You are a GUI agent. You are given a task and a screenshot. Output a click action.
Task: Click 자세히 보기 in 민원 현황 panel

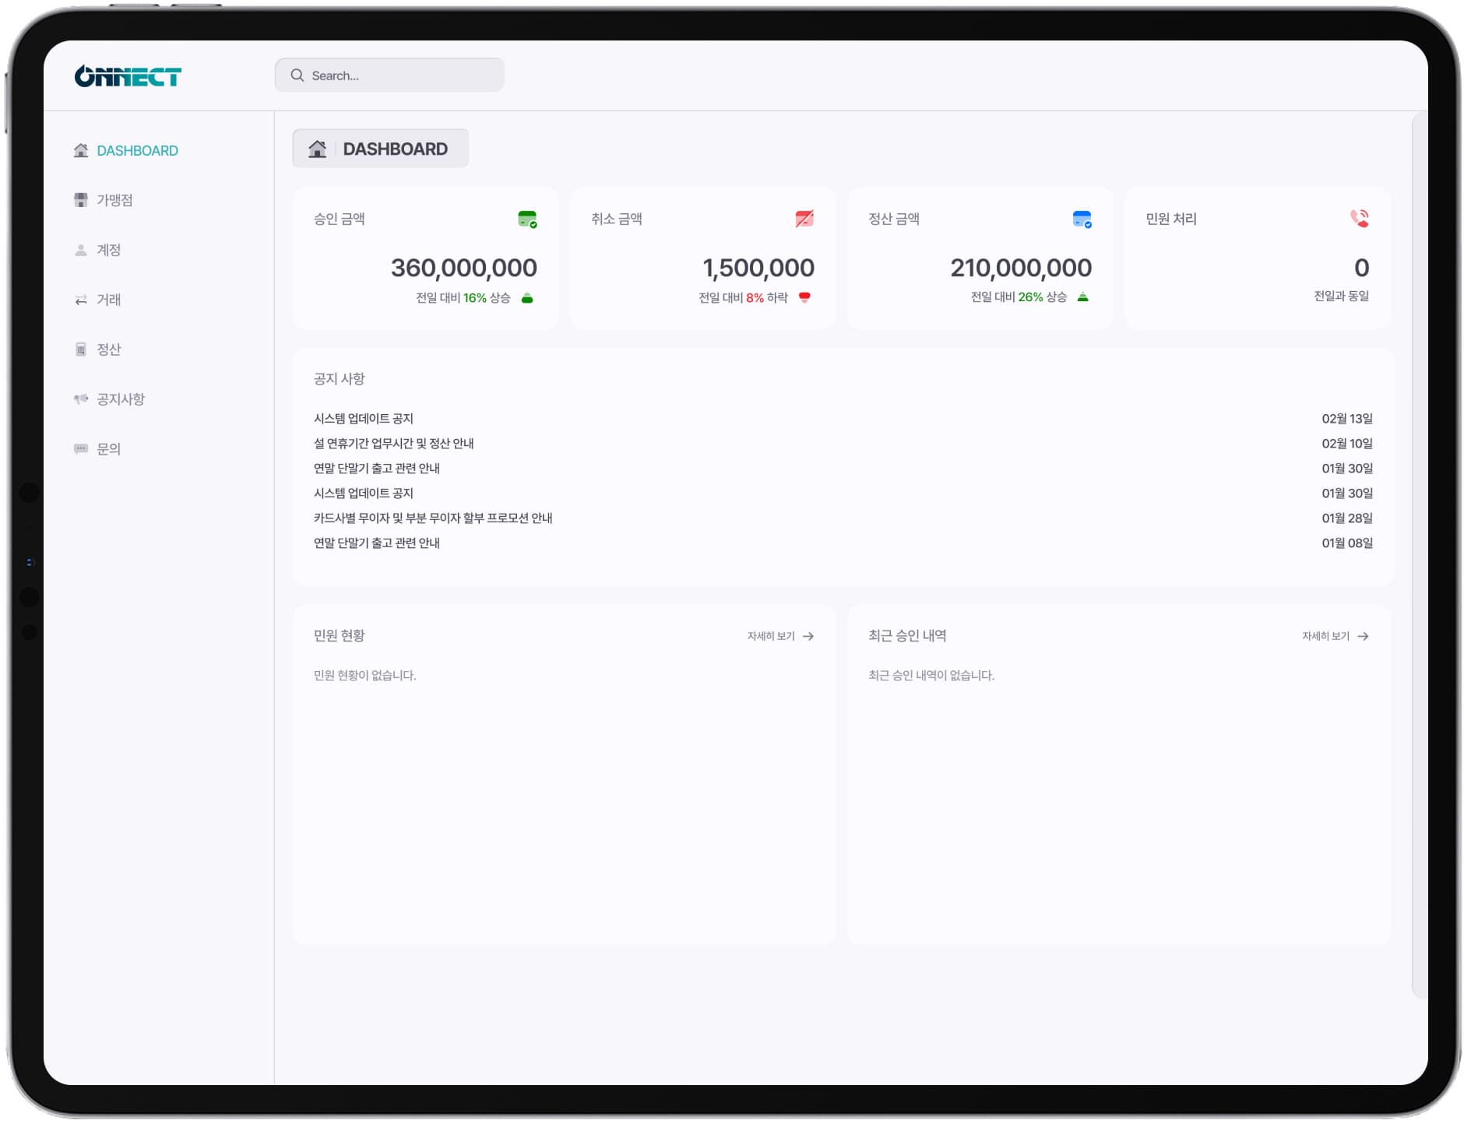[780, 637]
